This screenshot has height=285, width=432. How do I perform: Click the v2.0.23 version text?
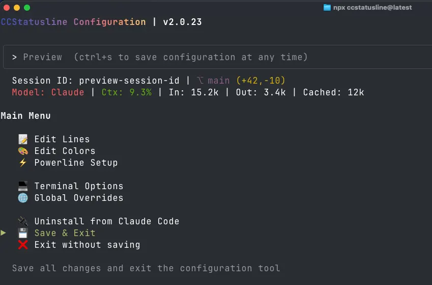(182, 22)
